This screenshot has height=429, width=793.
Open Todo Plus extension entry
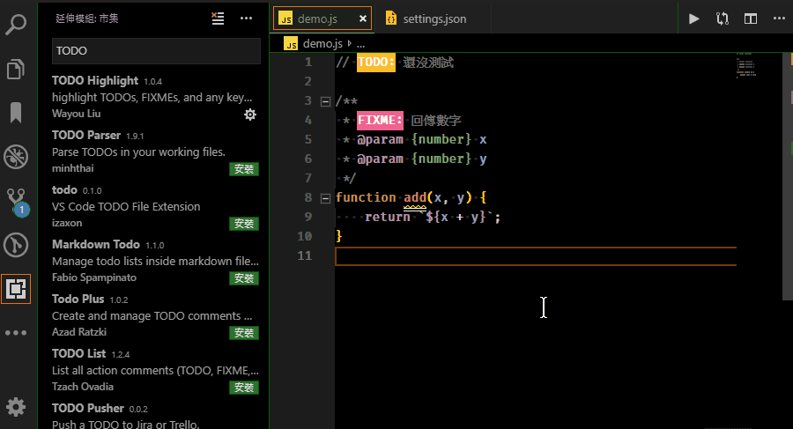tap(155, 315)
